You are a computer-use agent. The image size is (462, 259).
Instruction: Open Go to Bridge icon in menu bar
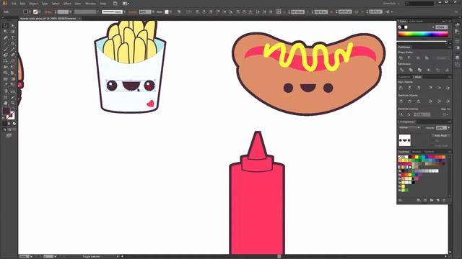click(x=115, y=4)
